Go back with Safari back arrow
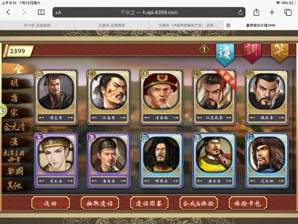This screenshot has width=298, height=224. [8, 12]
